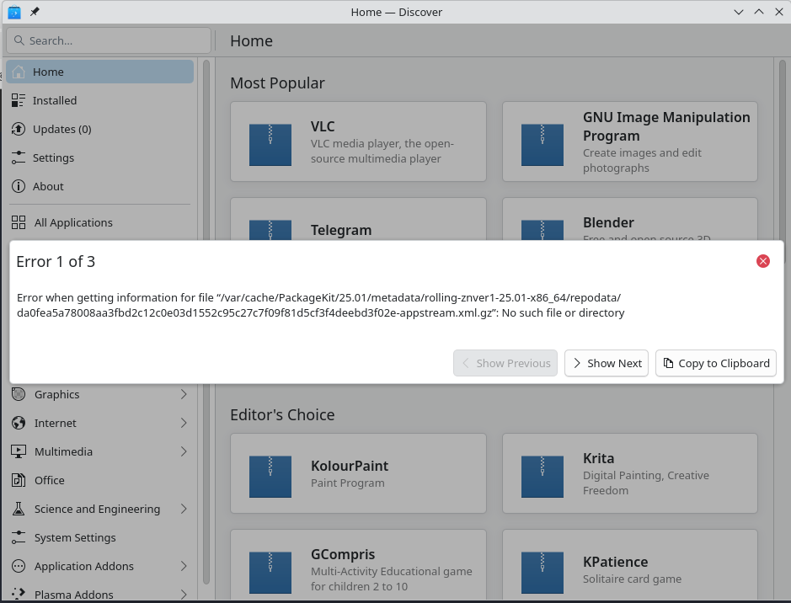Open the Installed apps list
The image size is (791, 603).
pyautogui.click(x=100, y=100)
